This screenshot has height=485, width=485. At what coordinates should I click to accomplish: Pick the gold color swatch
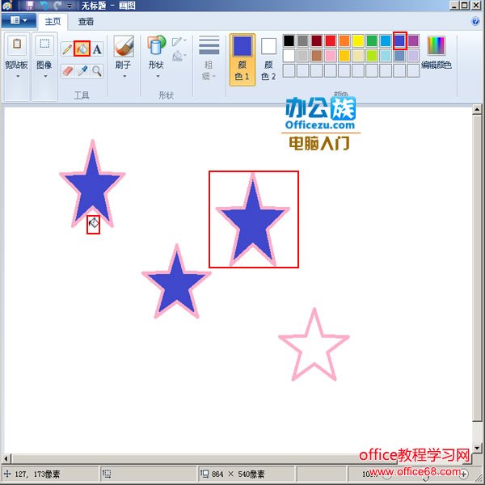(344, 56)
